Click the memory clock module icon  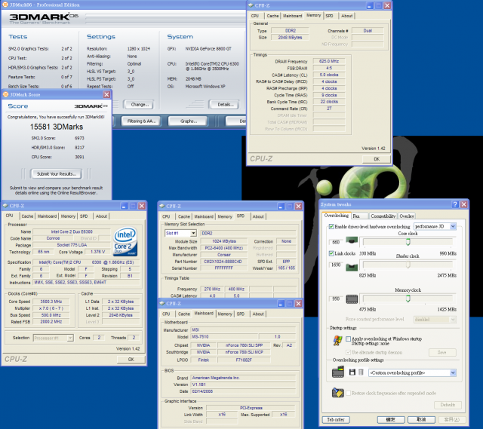(352, 299)
